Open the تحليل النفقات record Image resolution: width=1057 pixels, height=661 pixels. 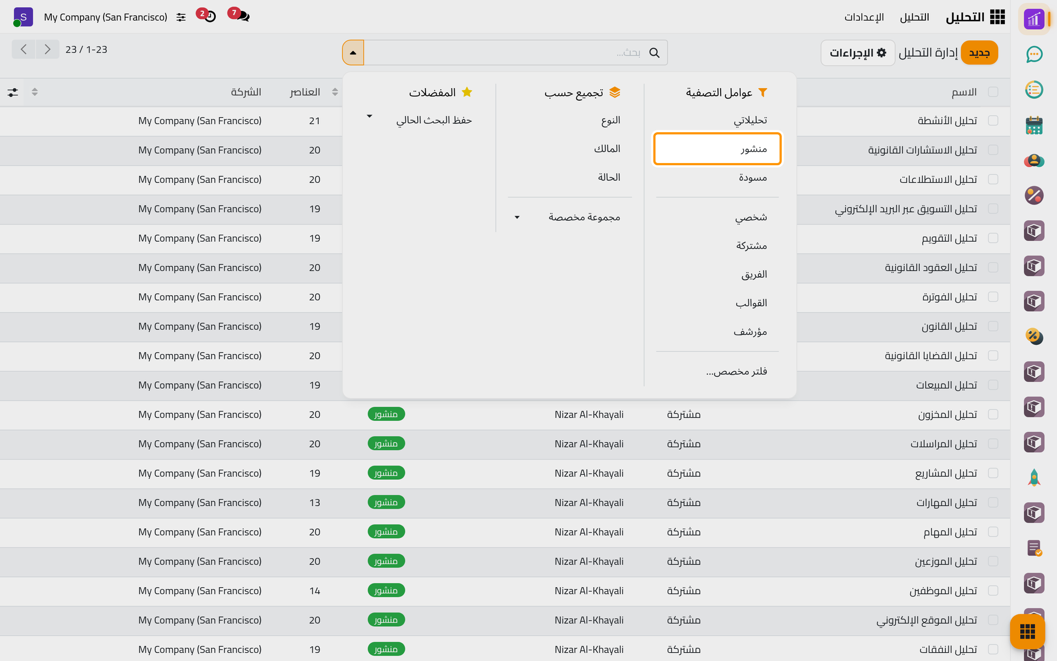pyautogui.click(x=948, y=649)
